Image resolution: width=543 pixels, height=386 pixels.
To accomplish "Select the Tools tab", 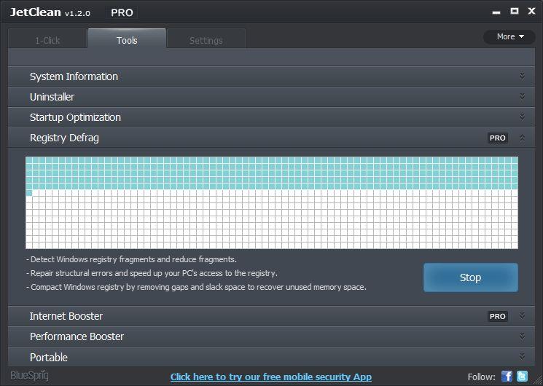I will [127, 39].
